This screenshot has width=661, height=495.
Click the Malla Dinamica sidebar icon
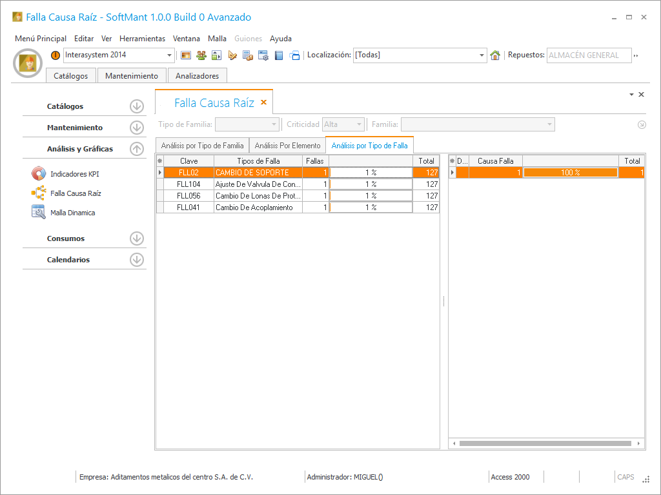[x=39, y=212]
